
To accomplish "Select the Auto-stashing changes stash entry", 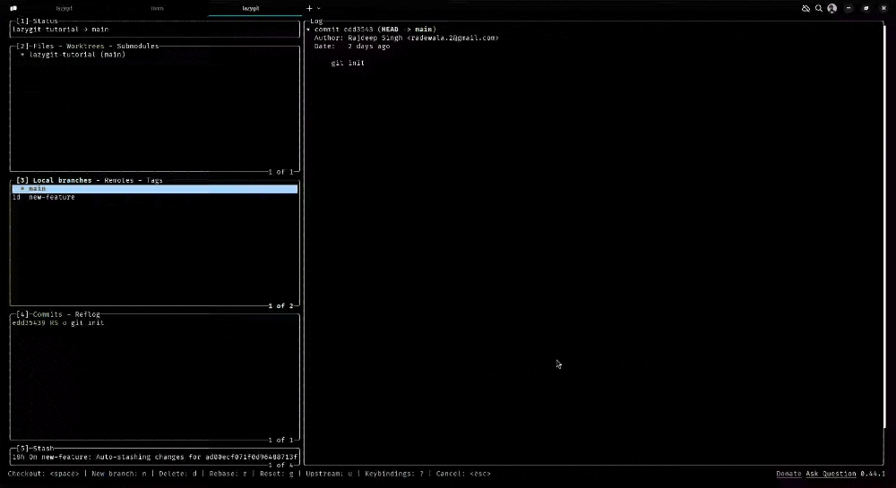I will click(155, 458).
